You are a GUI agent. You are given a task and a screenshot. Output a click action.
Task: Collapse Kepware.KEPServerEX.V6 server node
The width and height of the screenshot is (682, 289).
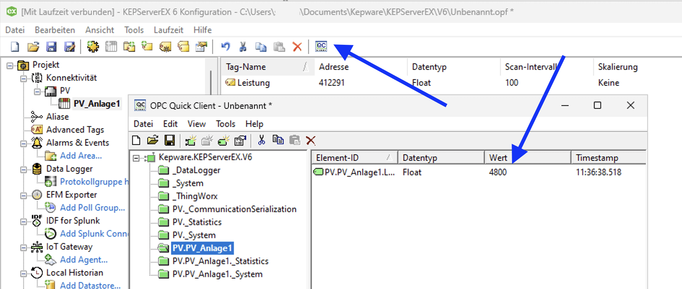point(136,158)
